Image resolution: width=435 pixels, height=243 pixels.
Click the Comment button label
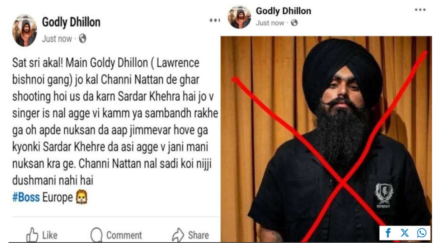click(124, 235)
